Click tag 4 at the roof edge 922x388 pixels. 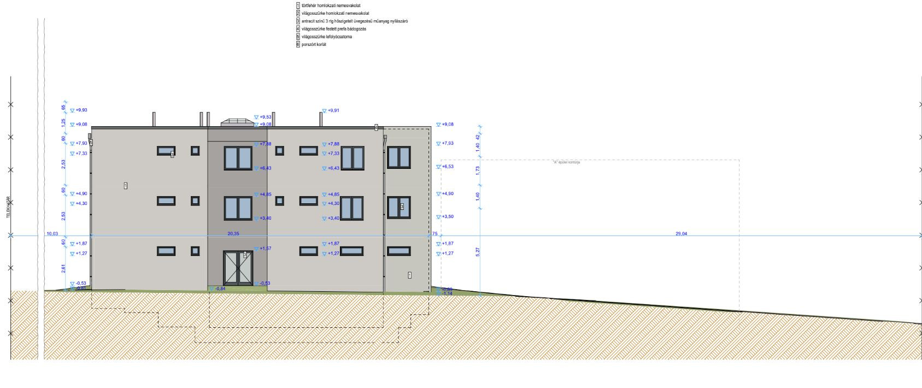point(376,127)
